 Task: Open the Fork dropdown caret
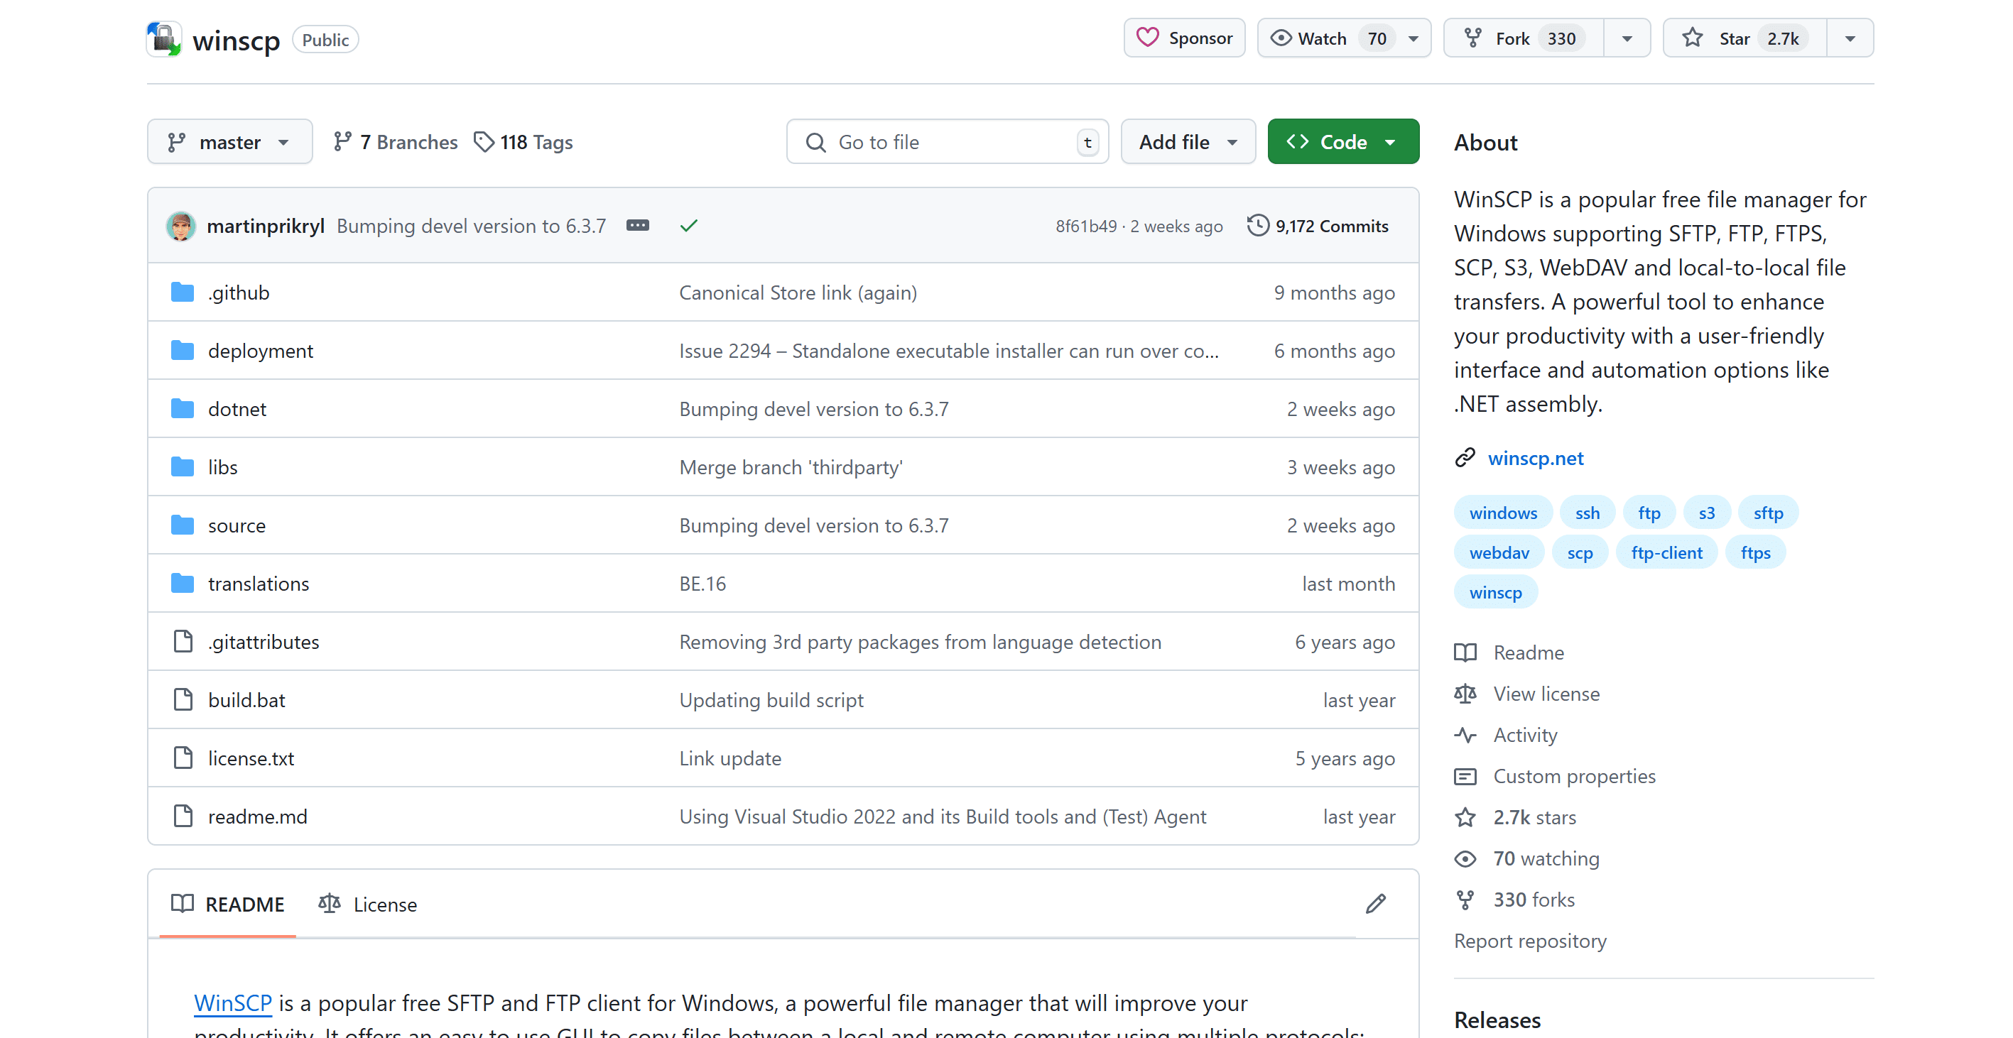coord(1627,38)
